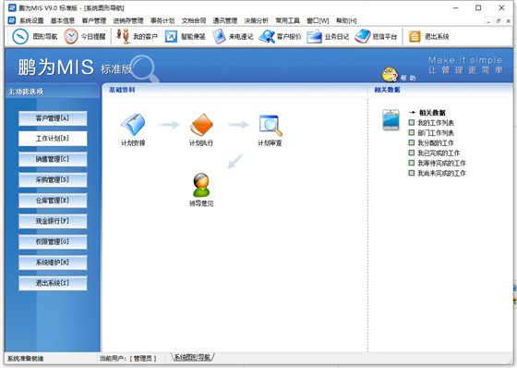
Task: Click the 基础资料 panel header
Action: pyautogui.click(x=122, y=90)
